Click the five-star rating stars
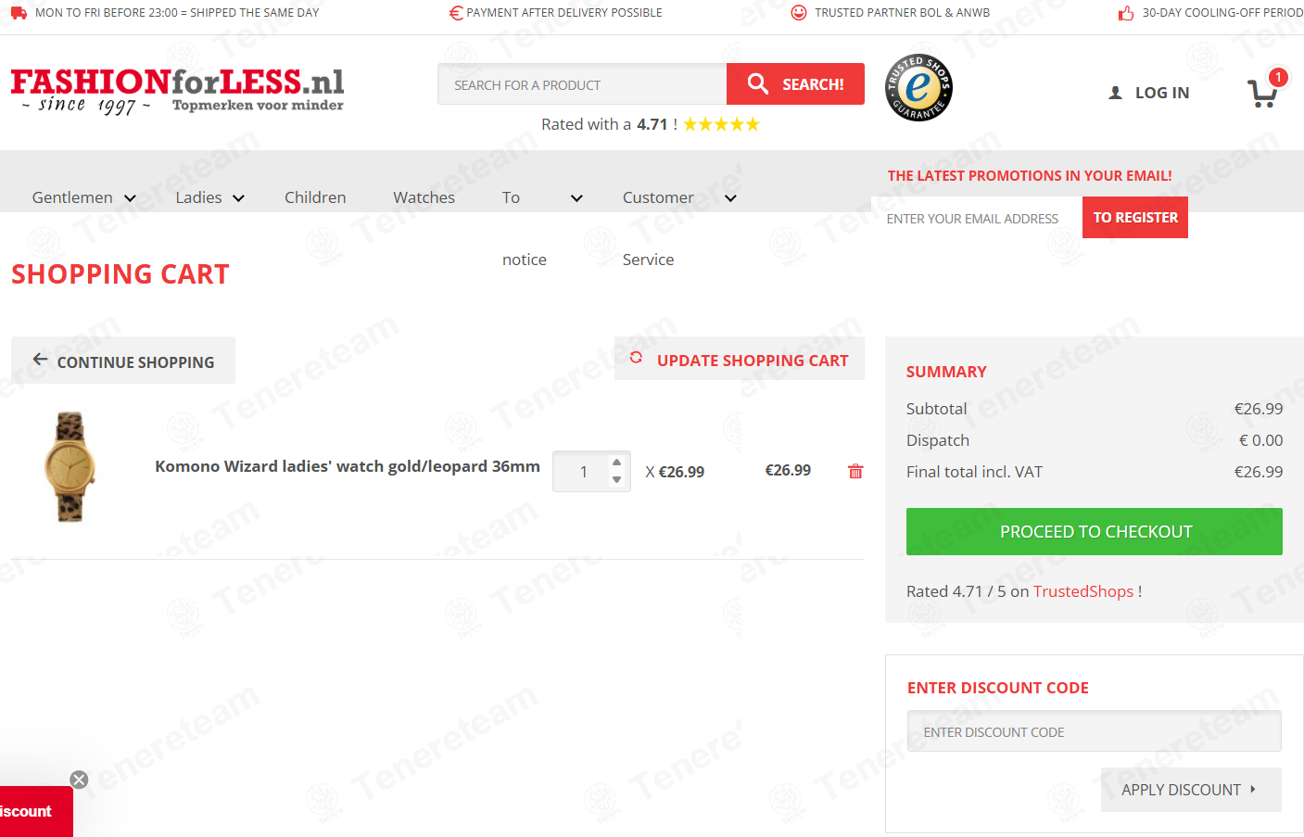This screenshot has width=1304, height=837. click(722, 124)
